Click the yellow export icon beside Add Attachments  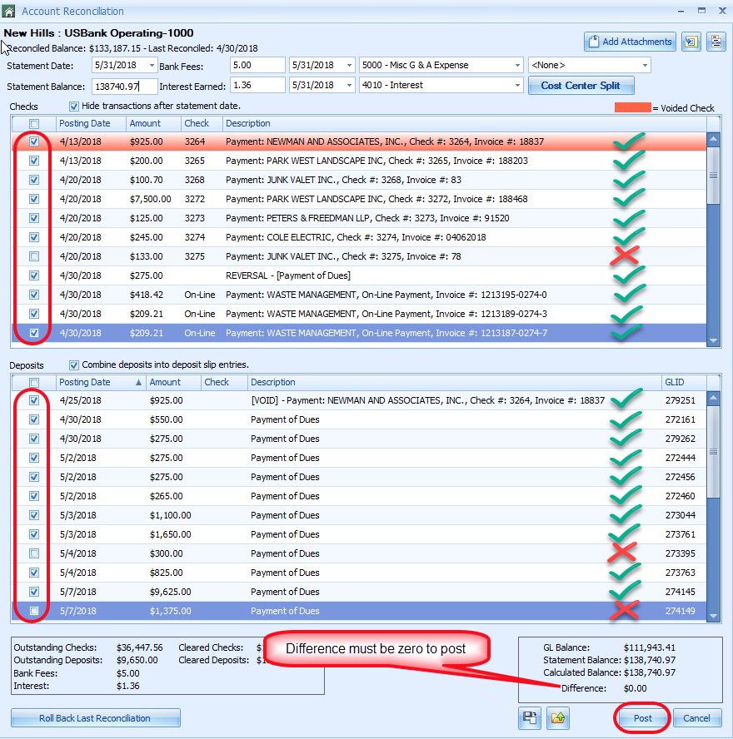pyautogui.click(x=691, y=42)
